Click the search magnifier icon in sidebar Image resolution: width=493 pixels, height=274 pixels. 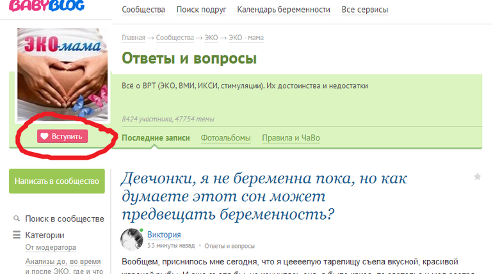[x=17, y=218]
